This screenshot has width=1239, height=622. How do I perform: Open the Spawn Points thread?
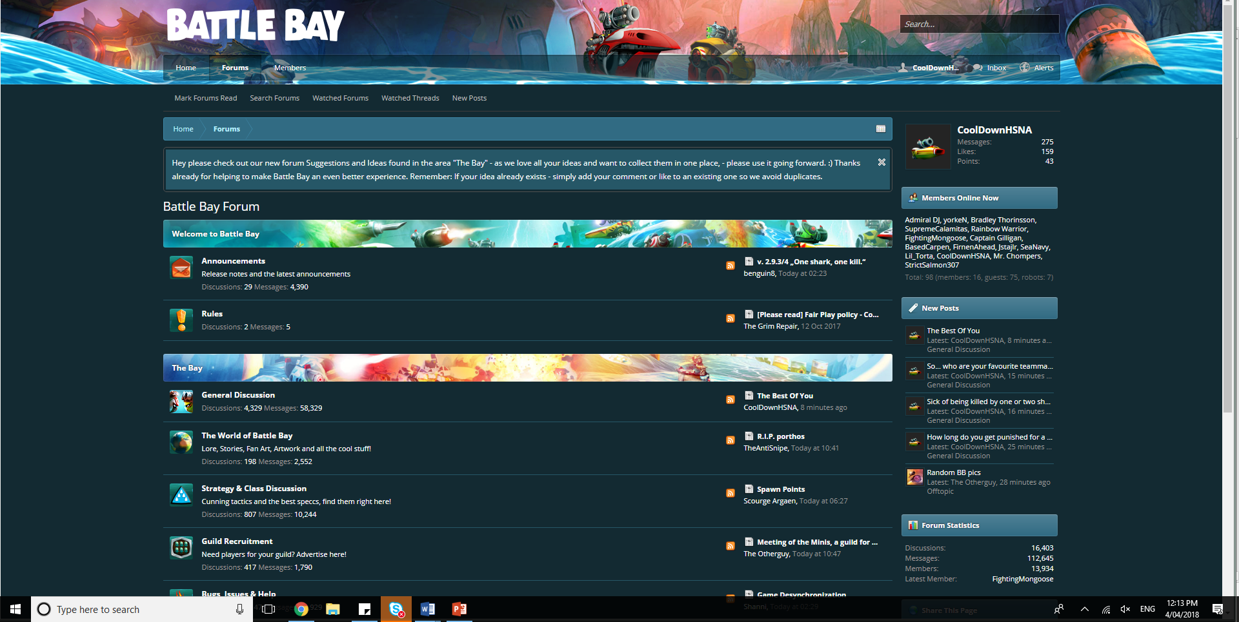pos(781,489)
